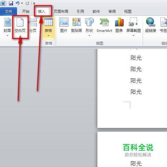The image size is (167, 167).
Task: Open the 邮件 (Mailings) tab
Action: [x=96, y=12]
